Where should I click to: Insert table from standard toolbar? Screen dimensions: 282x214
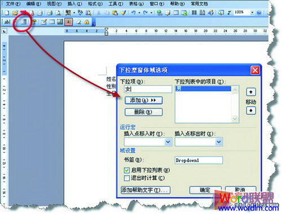click(176, 13)
